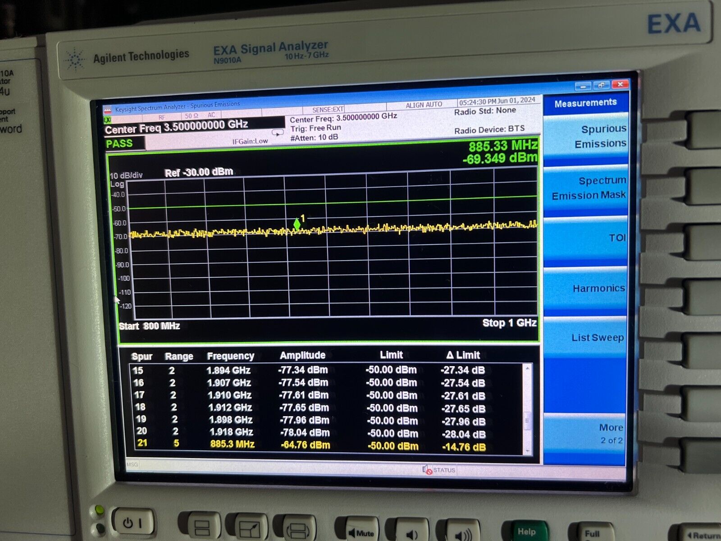Click the muted speaker STATUS icon
This screenshot has height=541, width=721.
tap(427, 469)
